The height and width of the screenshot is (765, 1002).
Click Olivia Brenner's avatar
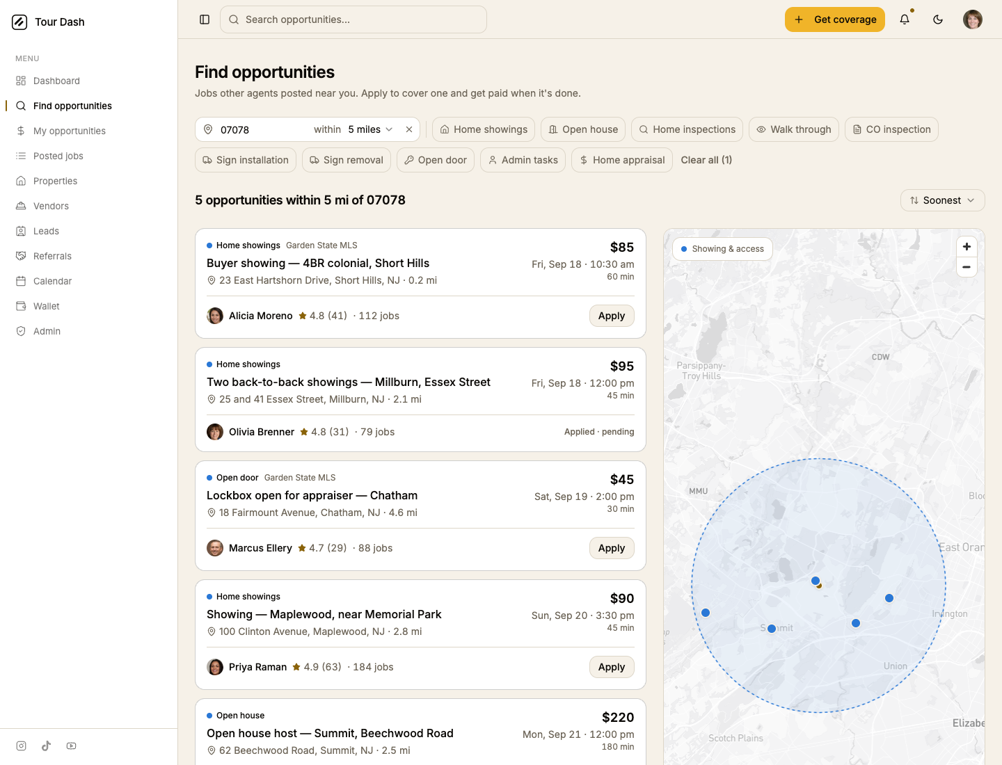tap(215, 432)
